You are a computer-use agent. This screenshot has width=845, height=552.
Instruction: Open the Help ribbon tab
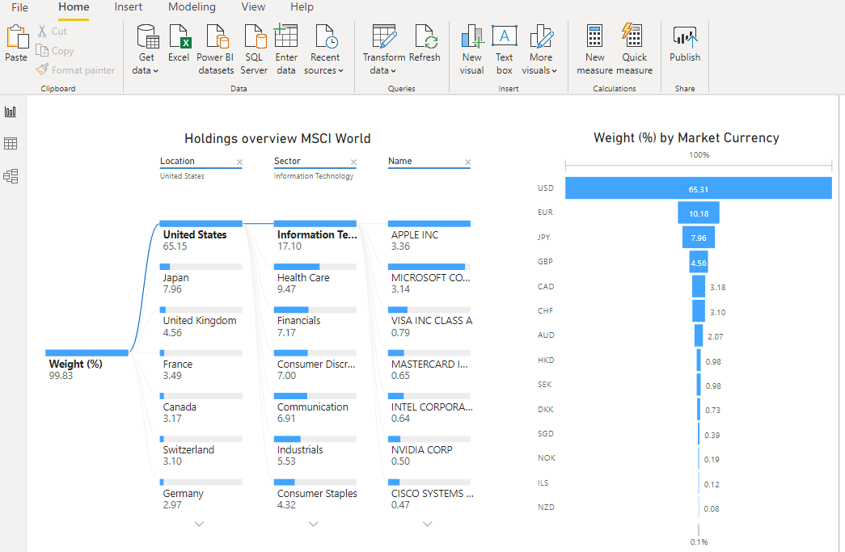point(302,7)
